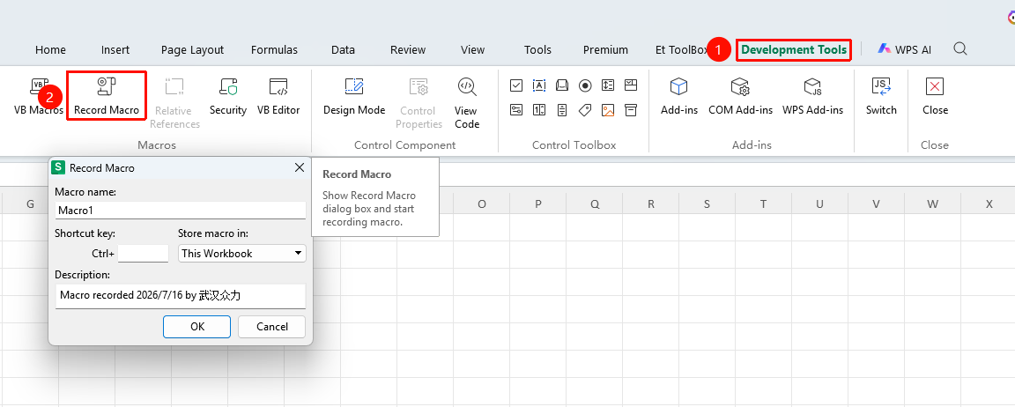The image size is (1015, 407).
Task: Cancel the Record Macro dialog
Action: click(272, 327)
